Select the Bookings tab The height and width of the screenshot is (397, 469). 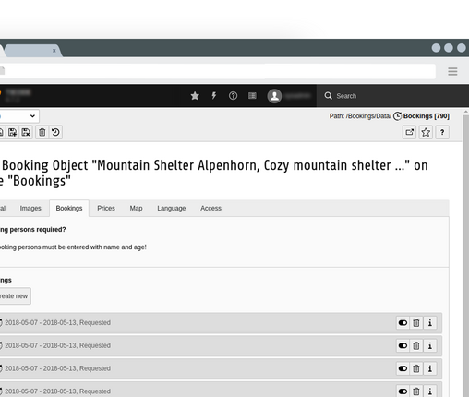(x=69, y=209)
